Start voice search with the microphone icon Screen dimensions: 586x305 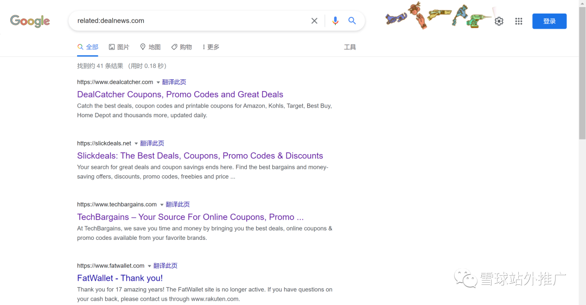click(335, 21)
